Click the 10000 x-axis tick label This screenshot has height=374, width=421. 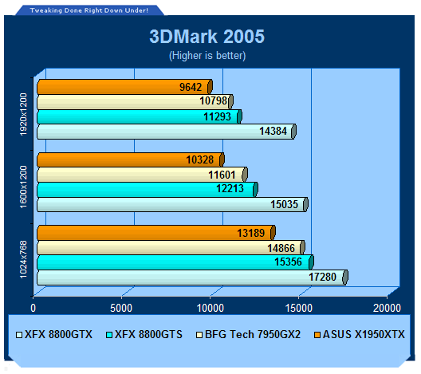click(x=210, y=308)
